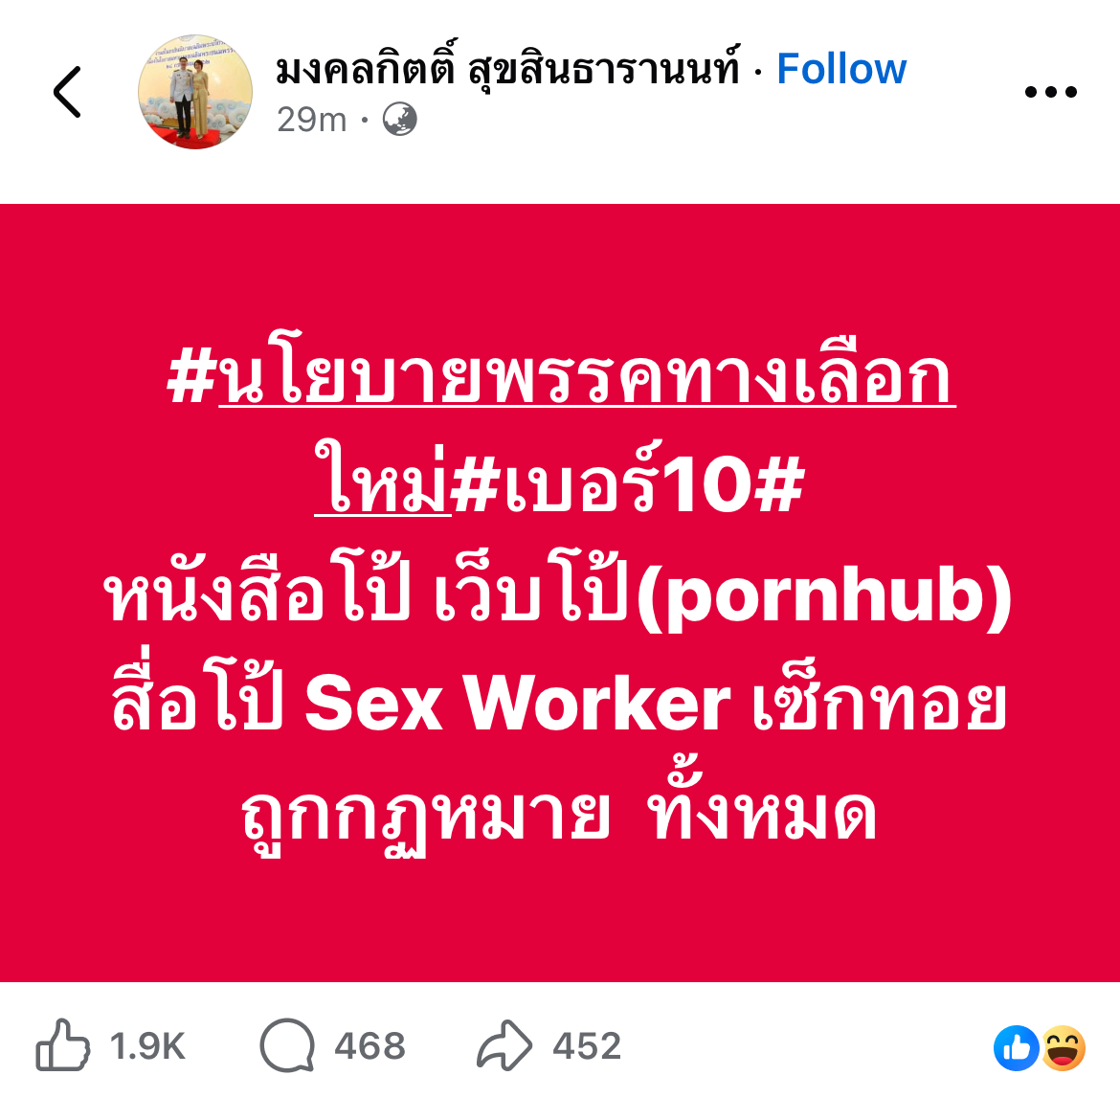The width and height of the screenshot is (1120, 1098).
Task: Open comments via speech bubble icon
Action: pyautogui.click(x=287, y=1045)
